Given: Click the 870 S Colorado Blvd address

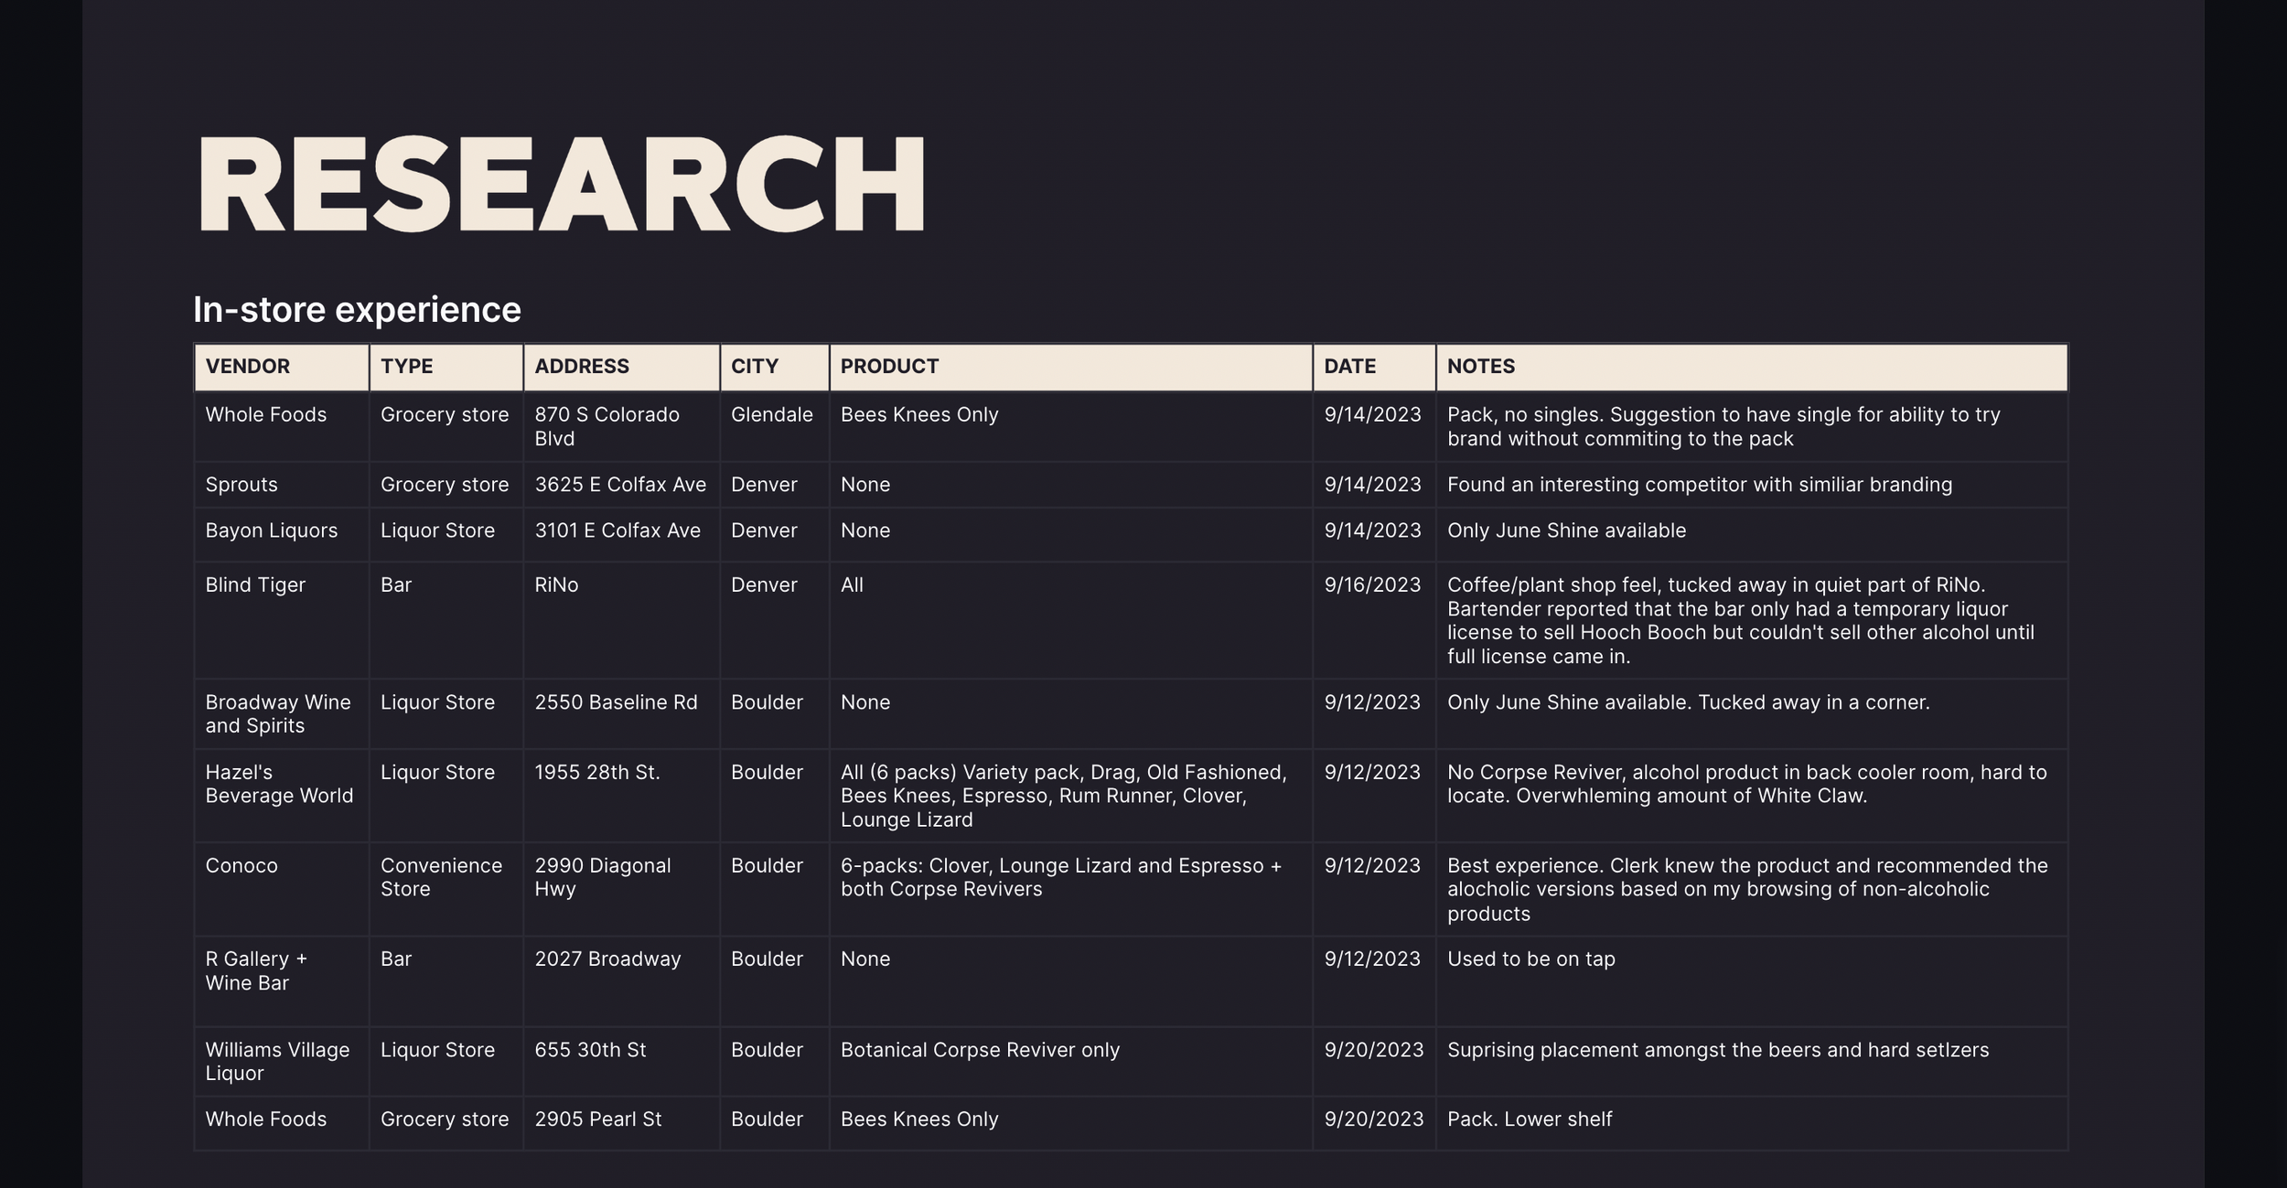Looking at the screenshot, I should 622,427.
